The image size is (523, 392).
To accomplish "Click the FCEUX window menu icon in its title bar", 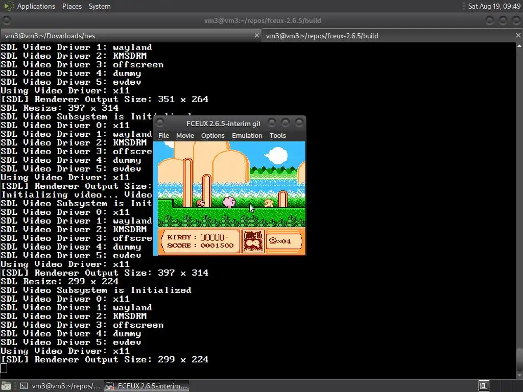I will click(x=160, y=123).
